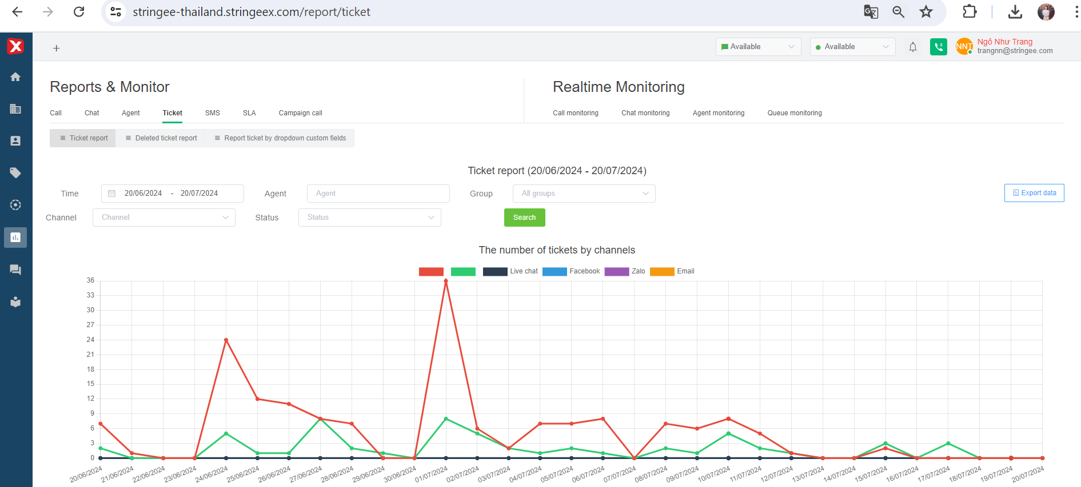Open the home icon in sidebar
1081x487 pixels.
coord(15,77)
